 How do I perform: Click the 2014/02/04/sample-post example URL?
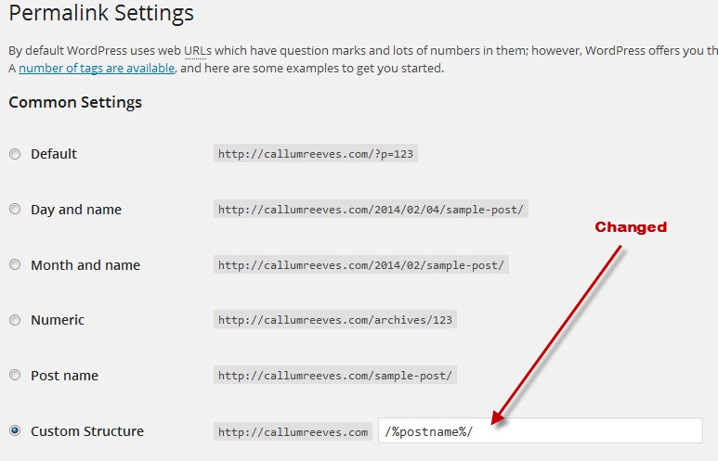(x=372, y=210)
